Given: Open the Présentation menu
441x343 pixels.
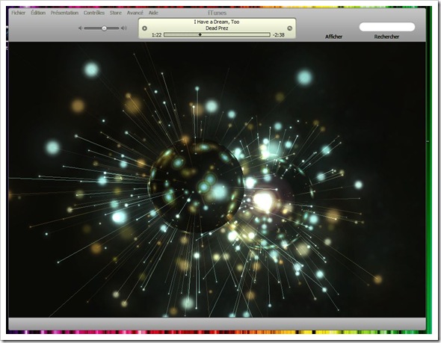Looking at the screenshot, I should 64,13.
